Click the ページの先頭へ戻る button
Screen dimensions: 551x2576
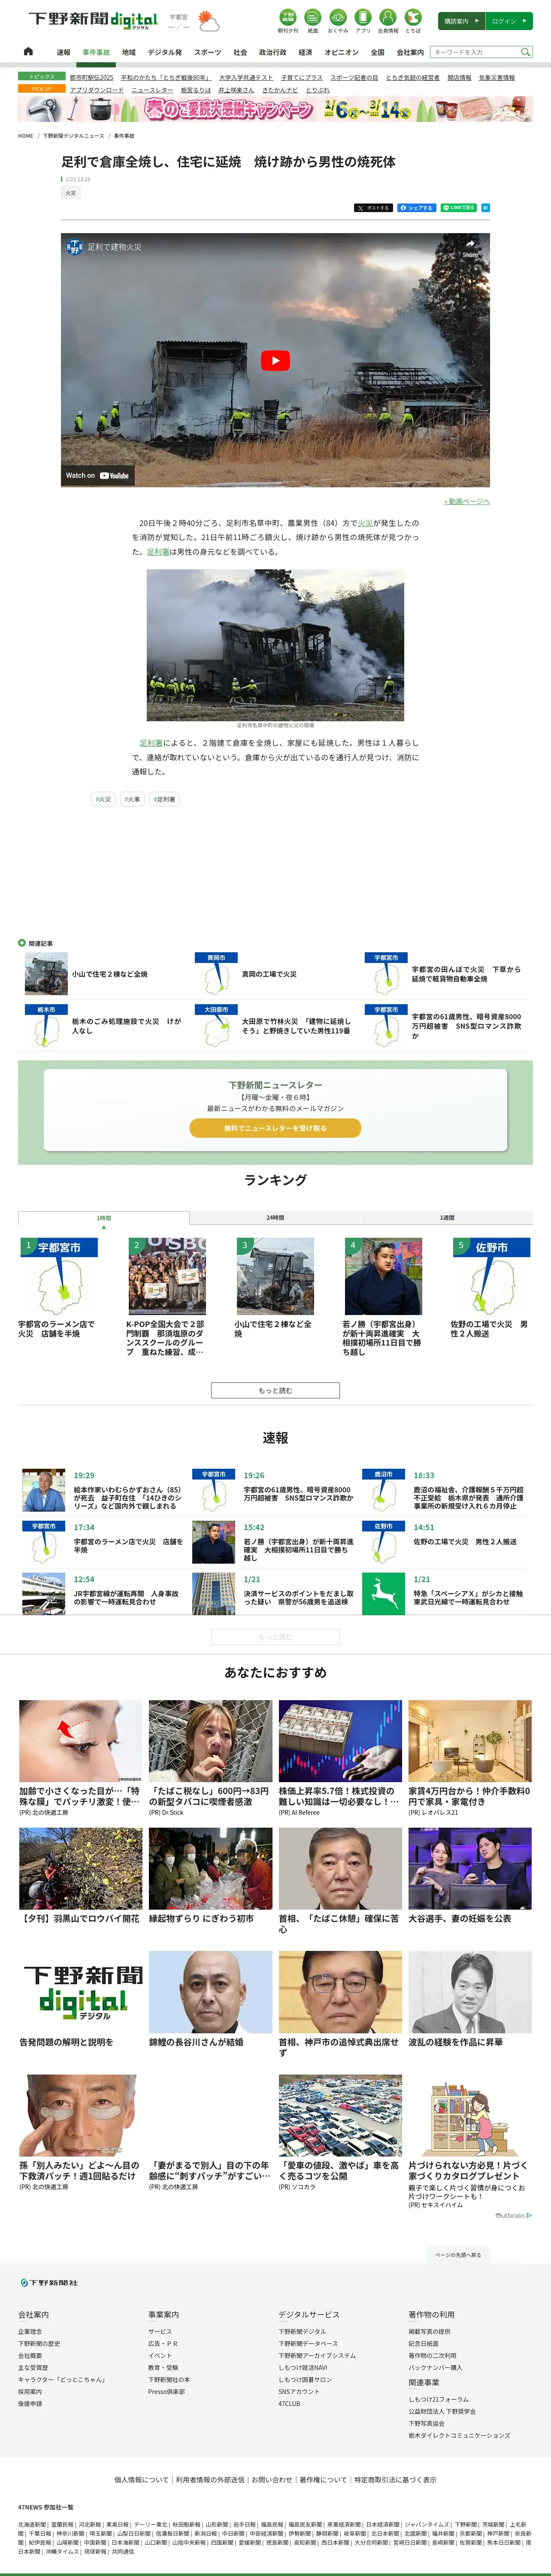click(458, 2255)
